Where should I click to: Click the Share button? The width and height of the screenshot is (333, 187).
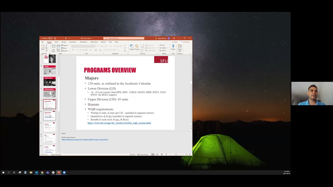pos(175,42)
